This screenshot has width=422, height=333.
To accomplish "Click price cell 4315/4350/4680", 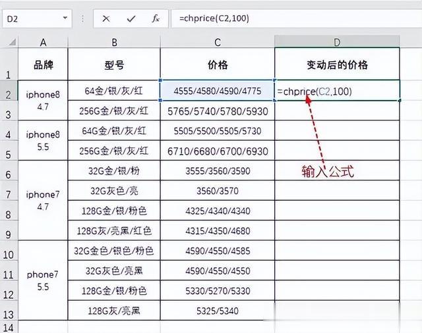I will point(218,231).
